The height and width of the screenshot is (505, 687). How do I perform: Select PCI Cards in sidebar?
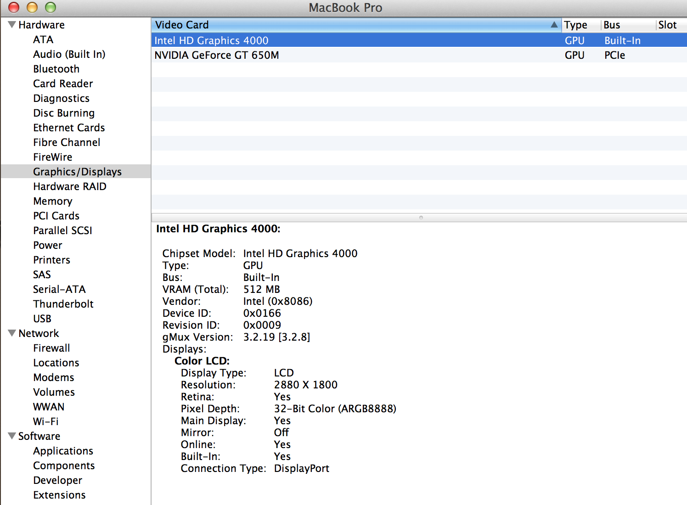56,216
